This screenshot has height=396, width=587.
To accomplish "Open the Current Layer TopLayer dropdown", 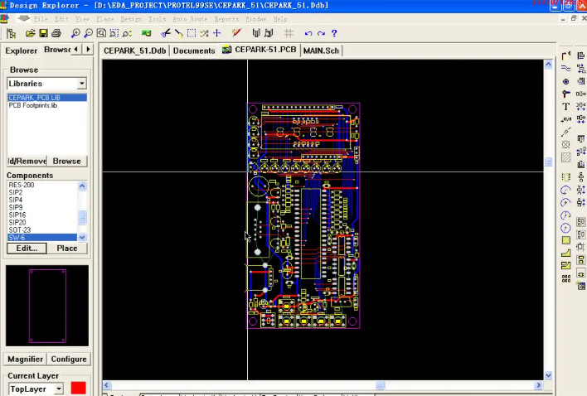I will [58, 389].
